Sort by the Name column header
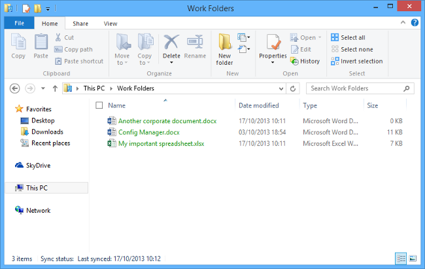Screen dimensions: 425x269 pyautogui.click(x=116, y=105)
